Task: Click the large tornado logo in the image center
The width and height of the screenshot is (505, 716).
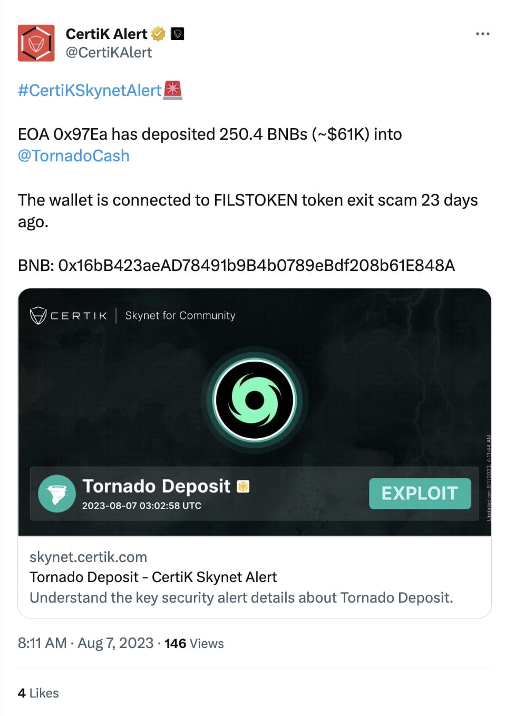Action: pos(255,399)
